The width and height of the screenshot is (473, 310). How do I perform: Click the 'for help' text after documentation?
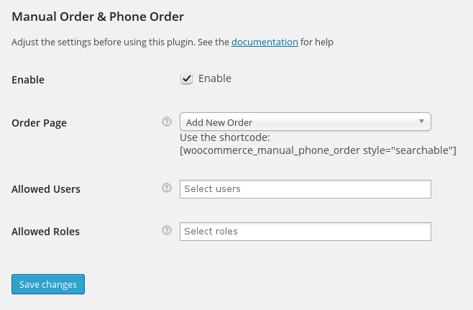tap(317, 42)
